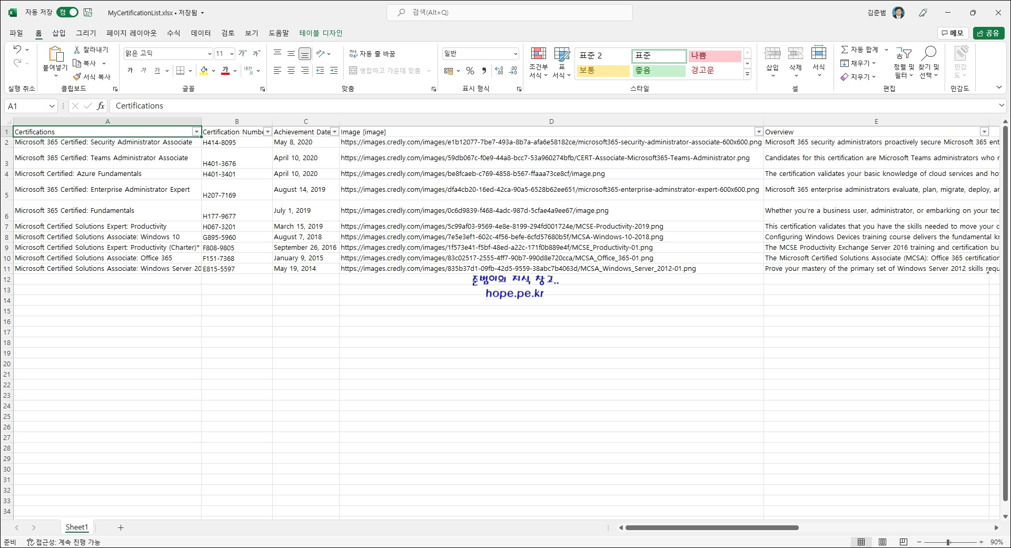Open Sort and Filter icon
The image size is (1011, 548).
(904, 53)
